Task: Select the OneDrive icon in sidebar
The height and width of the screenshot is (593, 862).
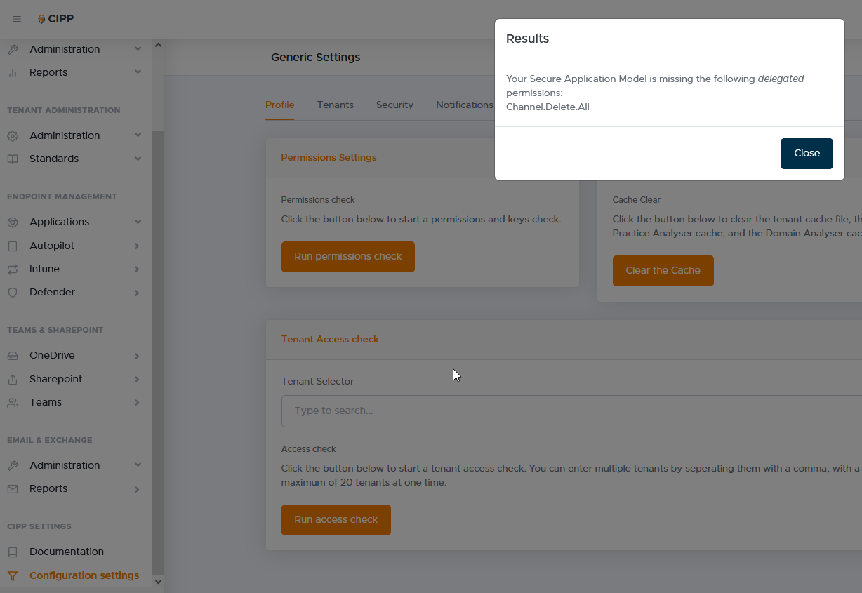Action: [x=11, y=355]
